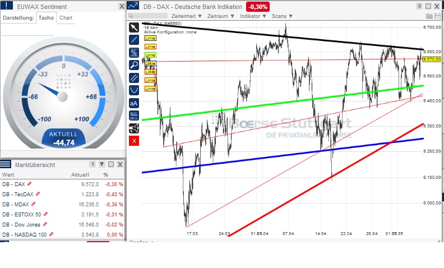This screenshot has height=268, width=444.
Task: Select the percent retracement tool
Action: [134, 53]
